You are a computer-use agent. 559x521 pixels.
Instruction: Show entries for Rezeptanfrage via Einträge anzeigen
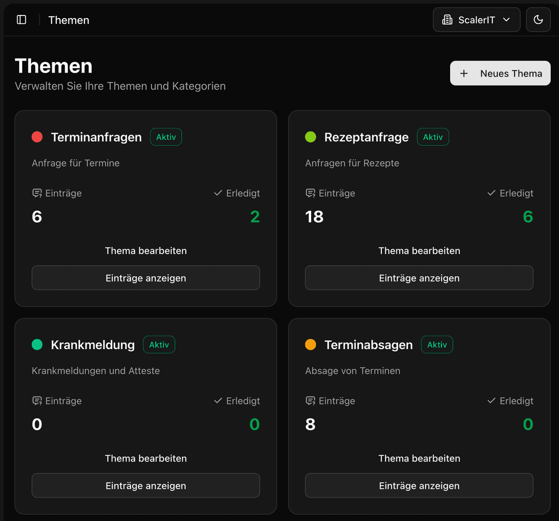(x=419, y=278)
